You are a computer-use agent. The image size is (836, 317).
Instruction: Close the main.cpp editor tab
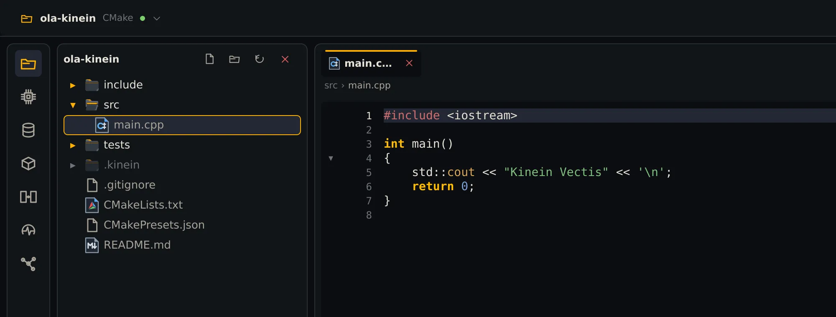pos(409,63)
